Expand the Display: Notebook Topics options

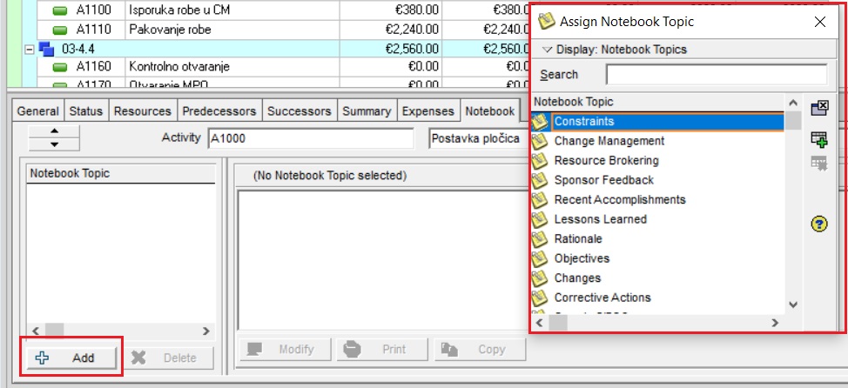548,50
